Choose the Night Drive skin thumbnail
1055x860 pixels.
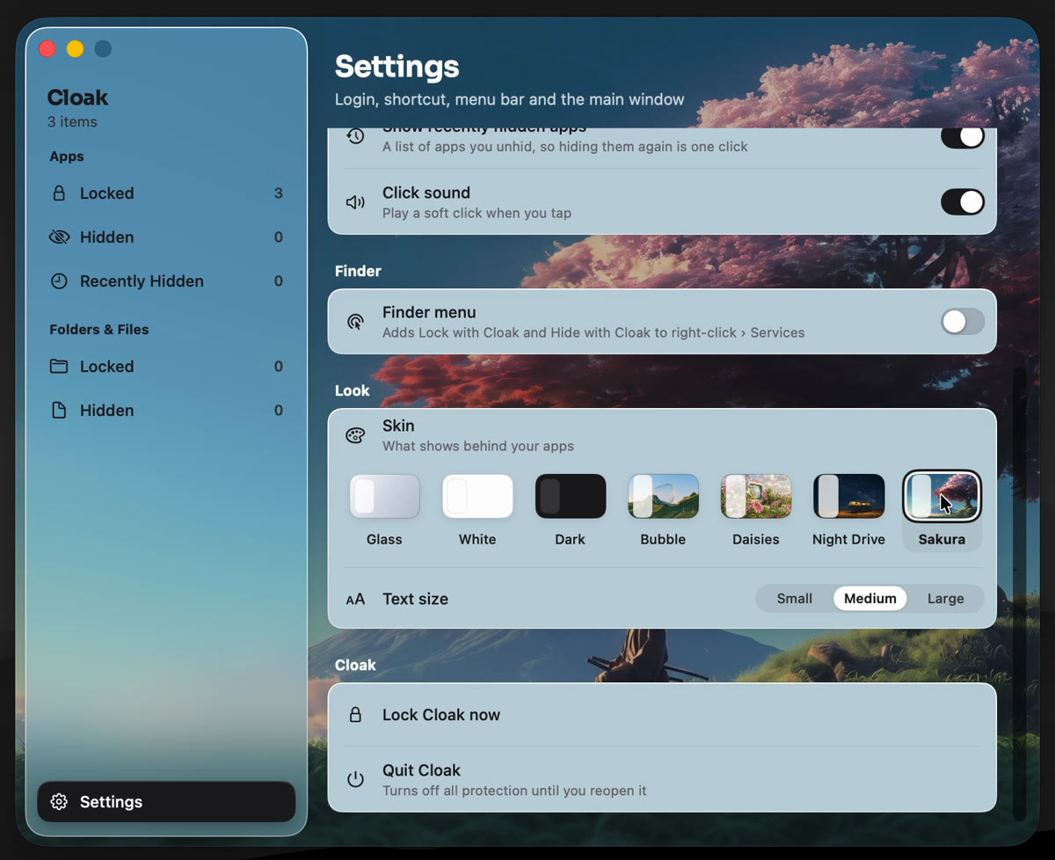pos(849,497)
